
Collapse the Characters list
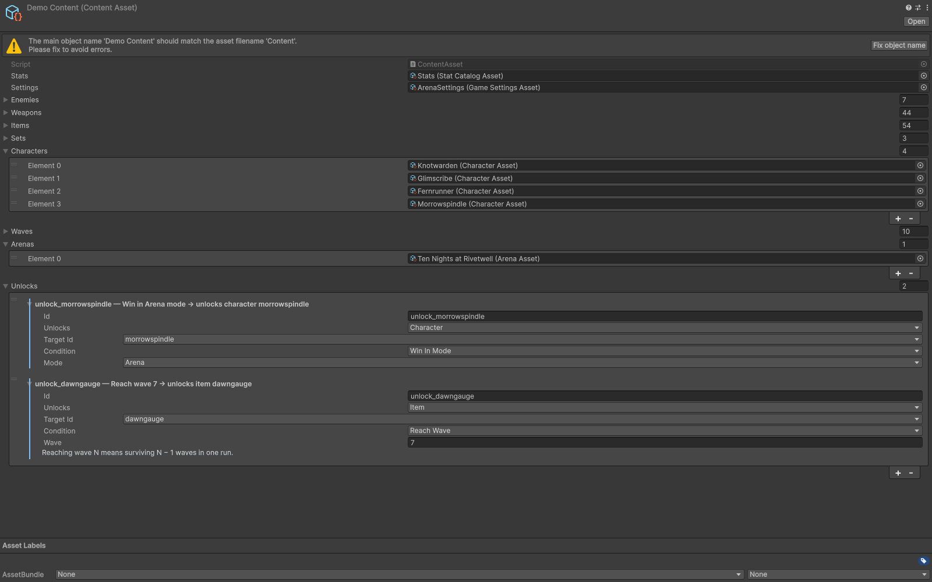tap(6, 151)
